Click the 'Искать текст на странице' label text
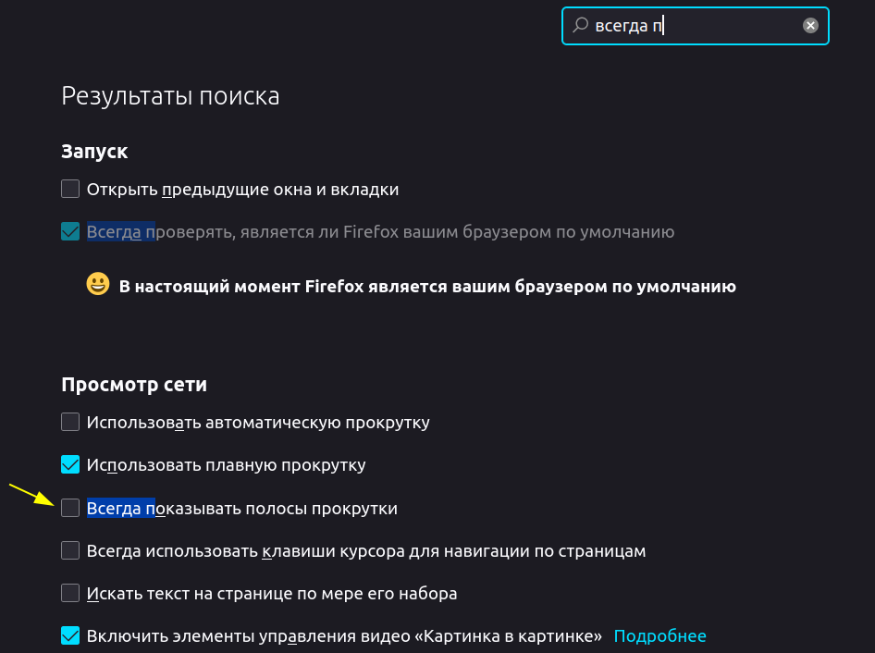Screen dimensions: 875x653 tap(272, 593)
